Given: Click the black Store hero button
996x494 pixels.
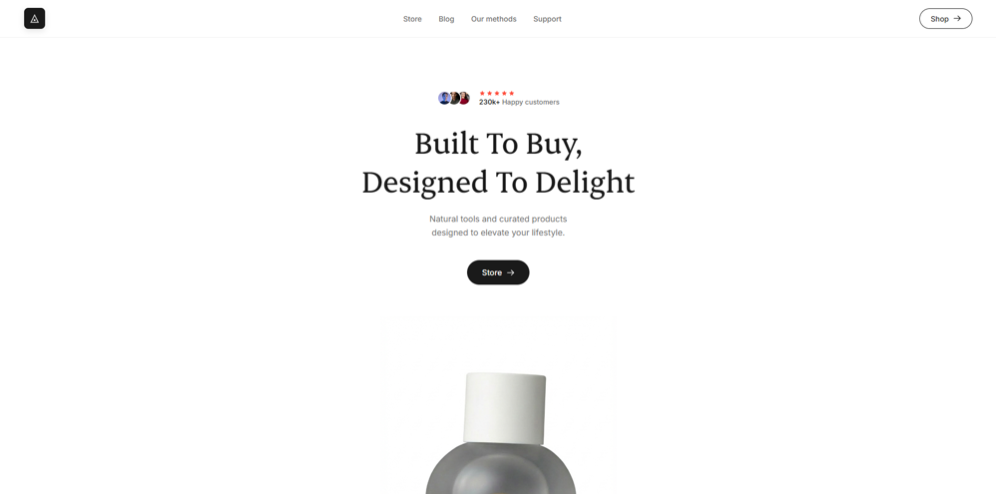Looking at the screenshot, I should tap(498, 272).
